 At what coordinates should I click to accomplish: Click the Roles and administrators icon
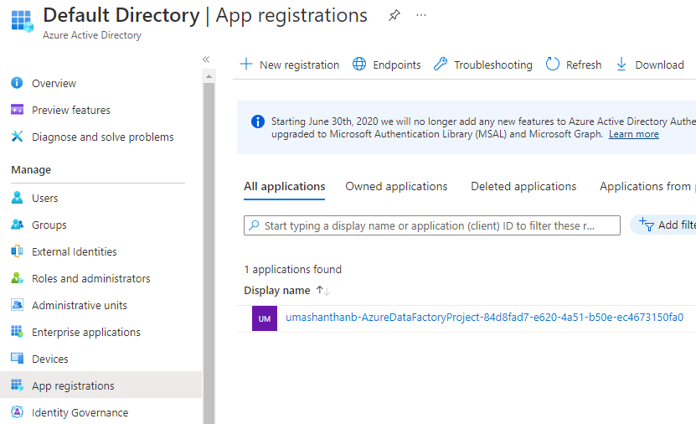[x=17, y=278]
